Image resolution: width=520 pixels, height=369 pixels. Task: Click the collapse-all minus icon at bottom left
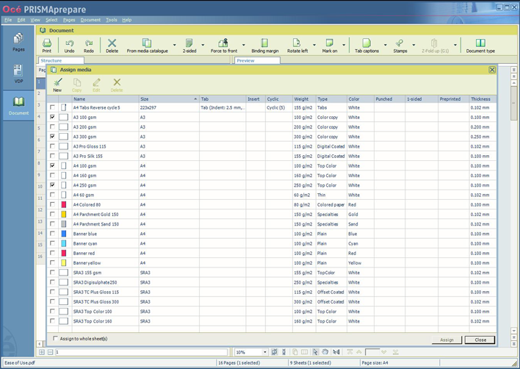(50, 352)
